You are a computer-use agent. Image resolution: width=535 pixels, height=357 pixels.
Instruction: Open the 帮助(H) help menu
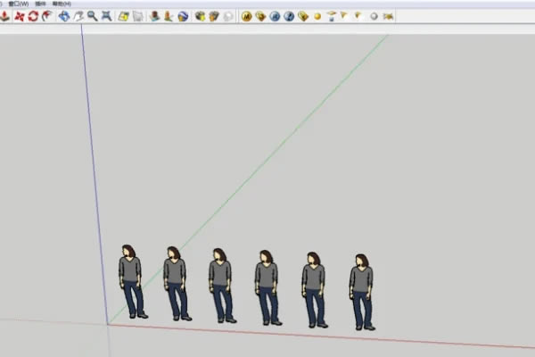pyautogui.click(x=62, y=4)
